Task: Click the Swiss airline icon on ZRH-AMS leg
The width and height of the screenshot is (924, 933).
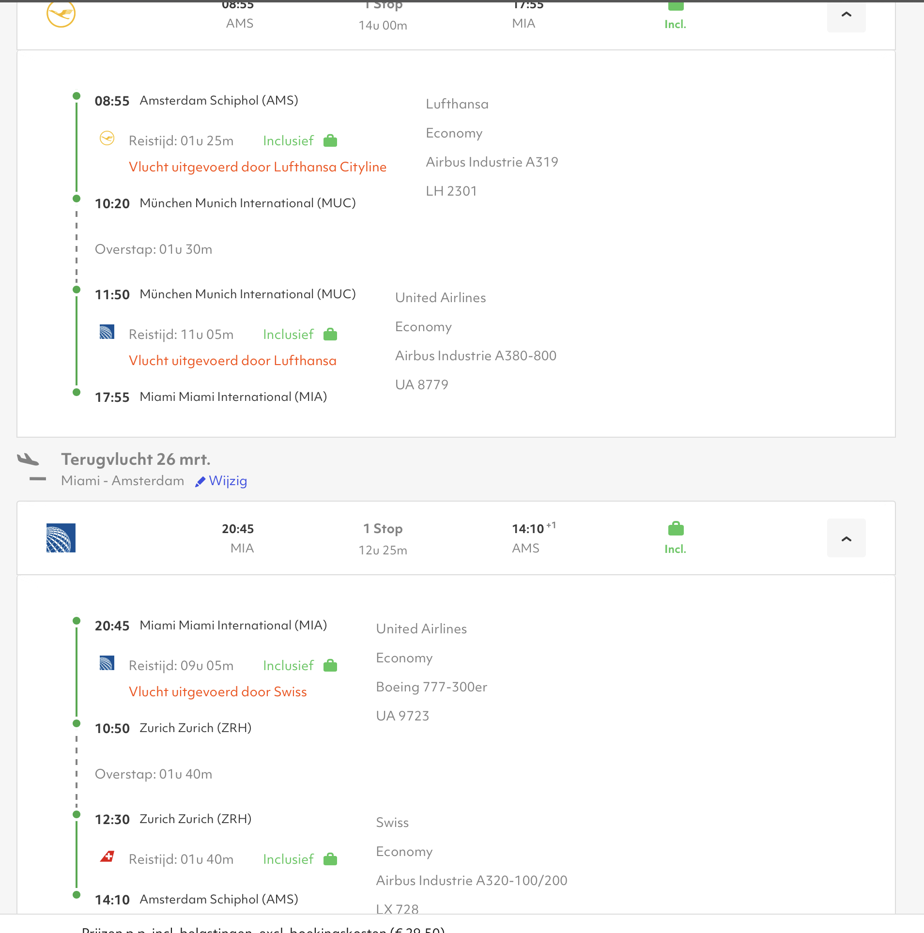Action: coord(107,857)
